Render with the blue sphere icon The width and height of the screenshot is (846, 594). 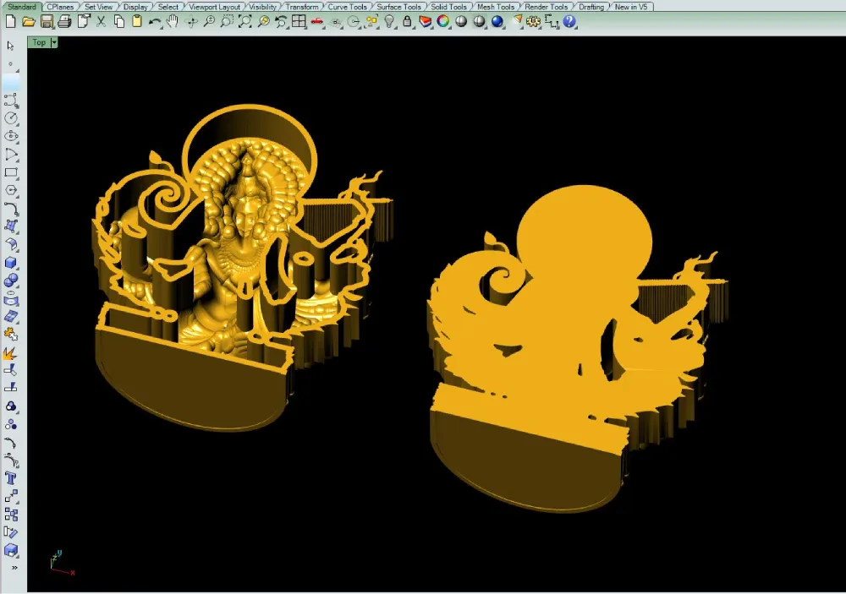click(497, 22)
